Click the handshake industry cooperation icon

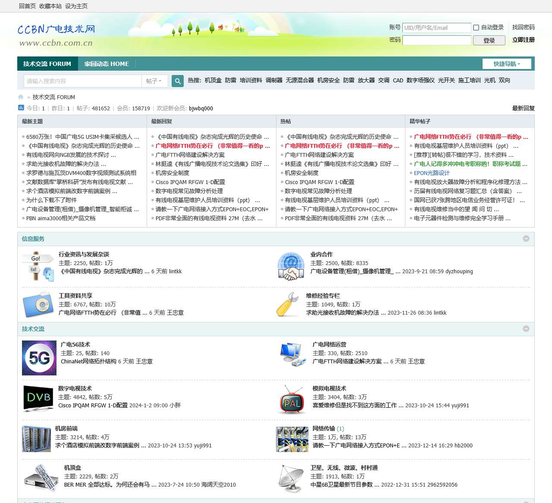(292, 266)
